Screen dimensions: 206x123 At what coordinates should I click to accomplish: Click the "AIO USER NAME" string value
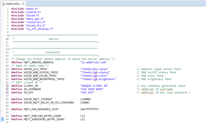pos(92,89)
